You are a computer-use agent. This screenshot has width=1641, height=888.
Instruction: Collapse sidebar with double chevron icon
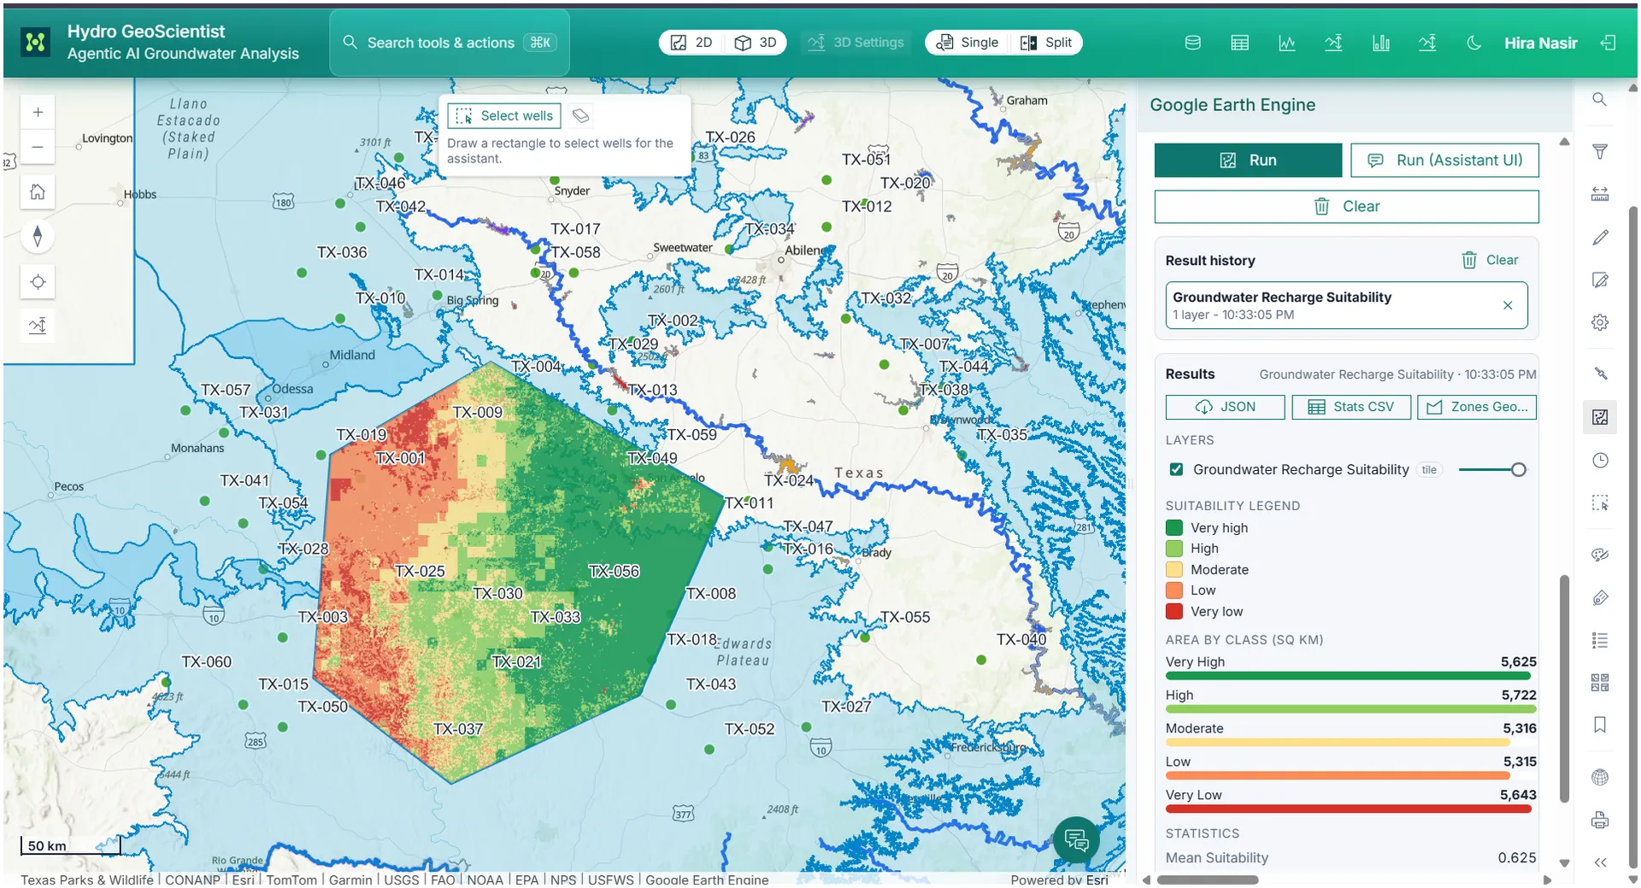click(1600, 862)
